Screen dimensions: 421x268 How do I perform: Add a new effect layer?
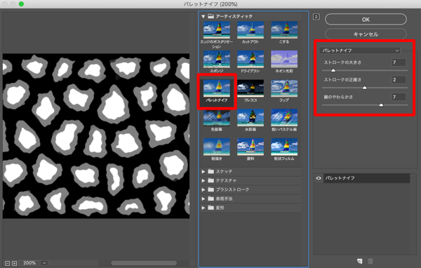click(360, 261)
